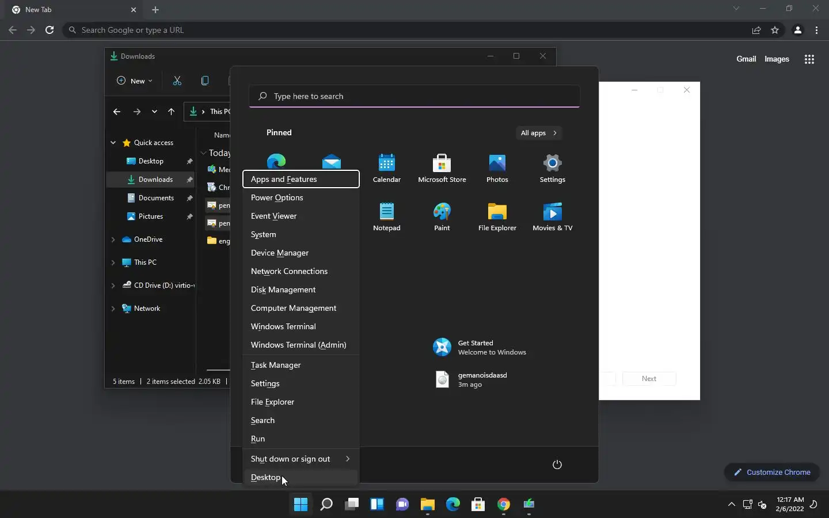The height and width of the screenshot is (518, 829).
Task: Open Gmail link
Action: [x=746, y=59]
